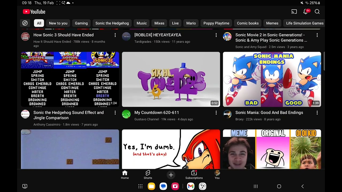Launch the soccer ball app in the taskbar
This screenshot has height=192, width=342.
(203, 186)
